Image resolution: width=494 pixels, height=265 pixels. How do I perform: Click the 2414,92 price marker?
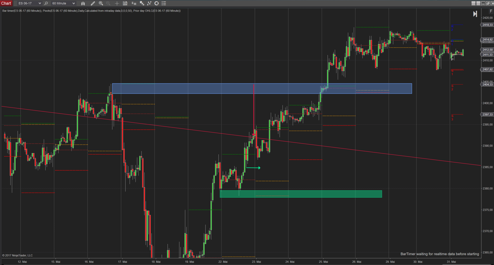(x=488, y=40)
